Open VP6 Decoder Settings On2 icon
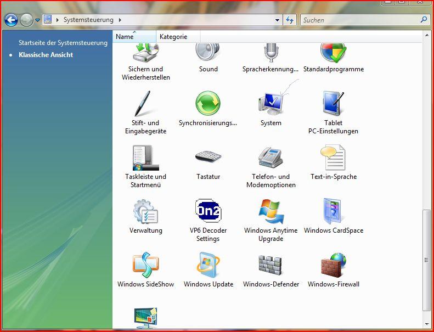 208,210
